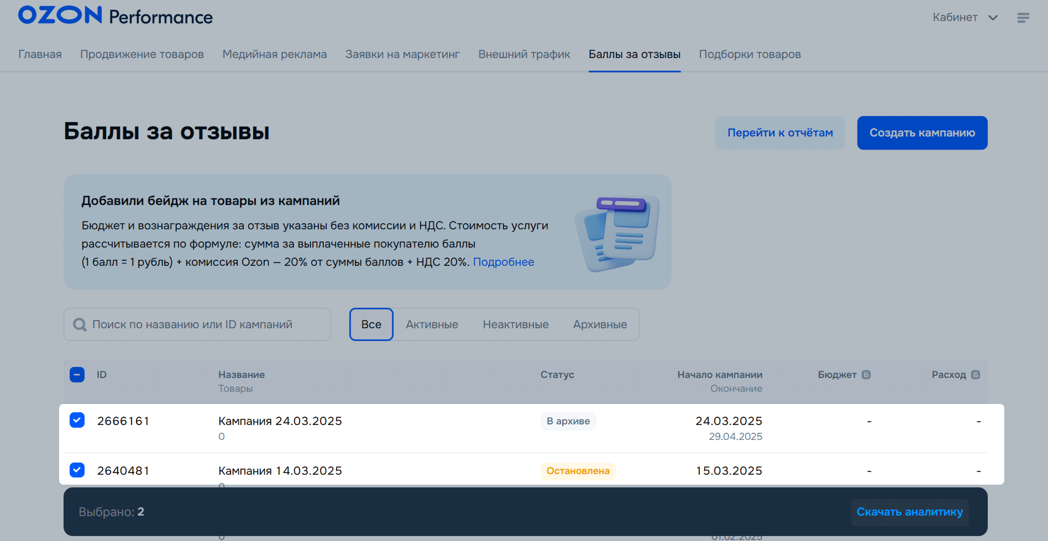Click the documents illustration in banner

[617, 234]
